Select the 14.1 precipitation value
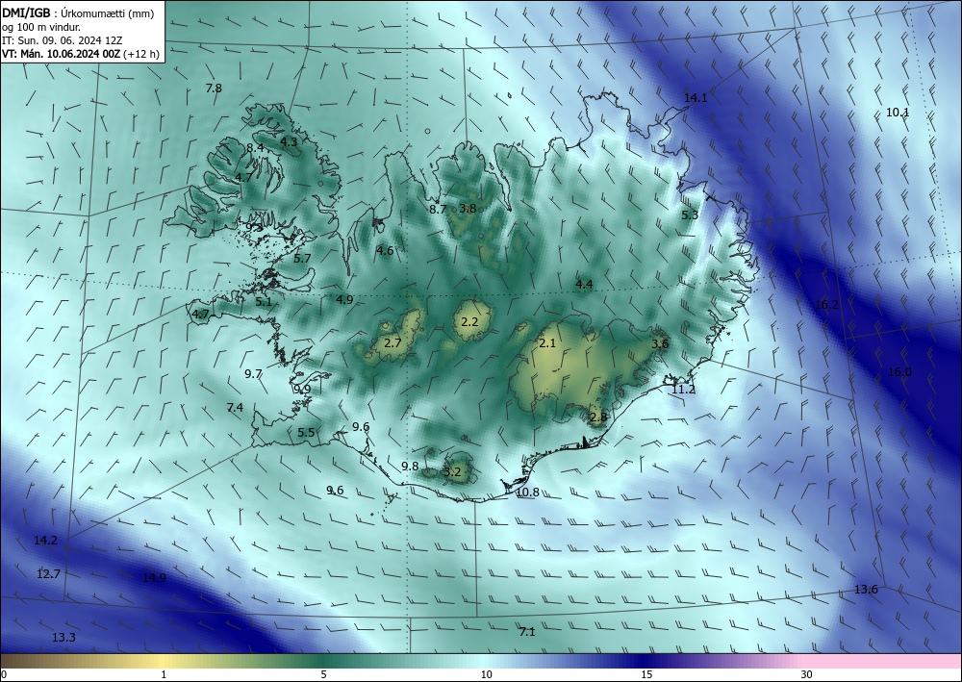 [x=696, y=98]
